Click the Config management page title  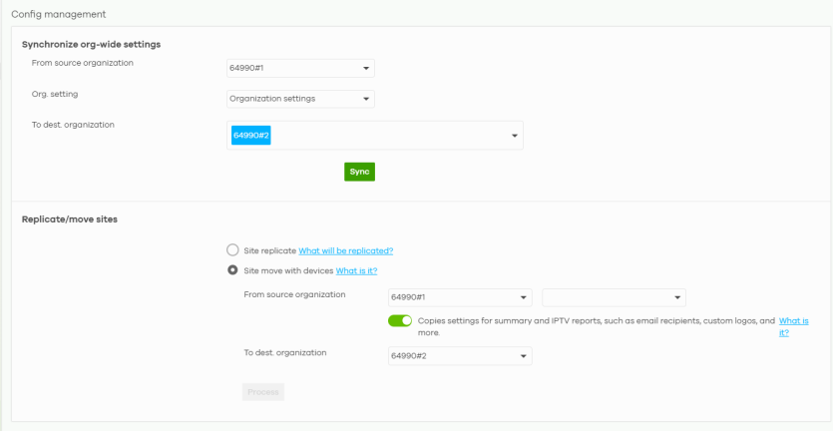59,15
